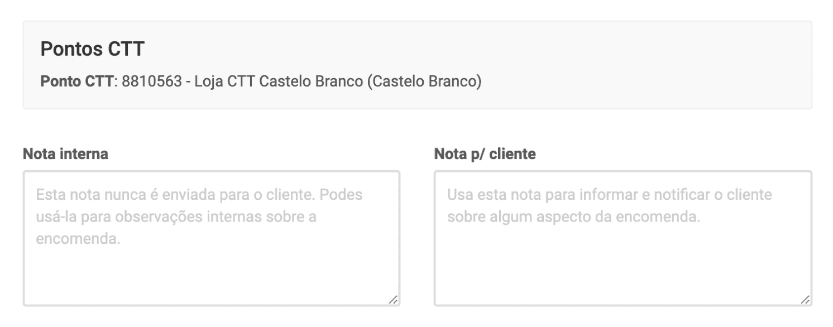The width and height of the screenshot is (833, 327).
Task: Click the Pontos CTT panel heading
Action: click(93, 50)
